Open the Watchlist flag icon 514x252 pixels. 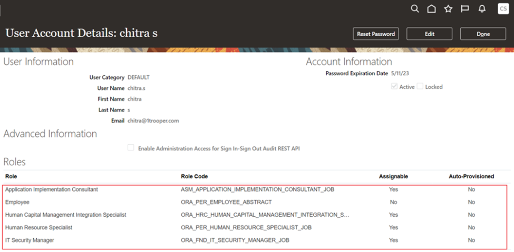(465, 9)
